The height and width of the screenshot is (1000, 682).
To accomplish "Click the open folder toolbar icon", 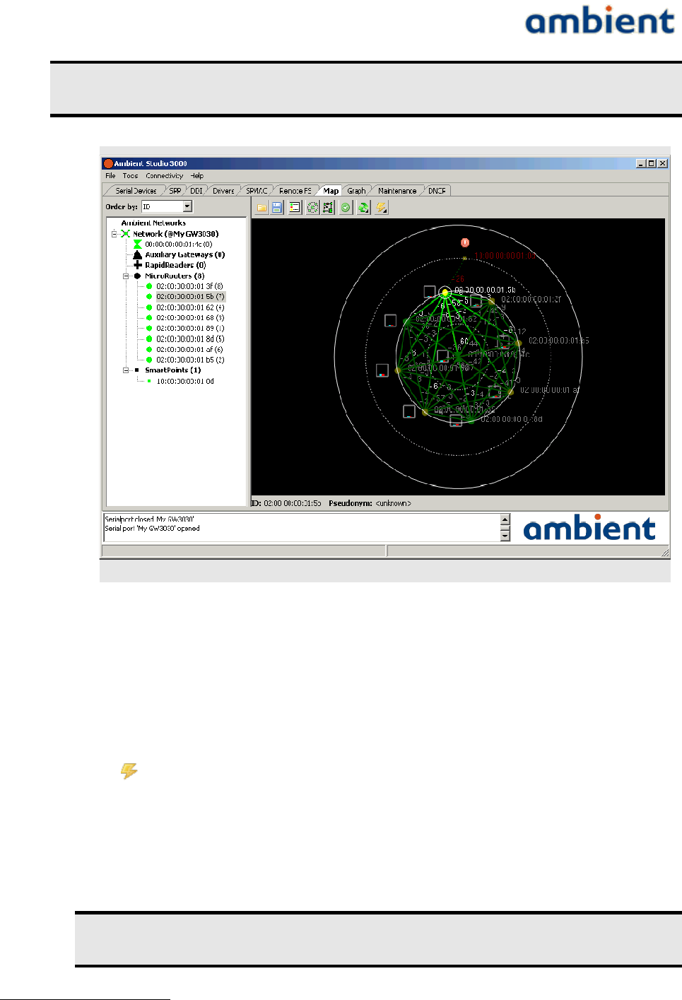I will click(261, 208).
